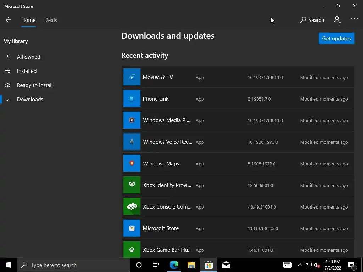Open File Explorer from the taskbar
Screen dimensions: 363x272
click(191, 265)
